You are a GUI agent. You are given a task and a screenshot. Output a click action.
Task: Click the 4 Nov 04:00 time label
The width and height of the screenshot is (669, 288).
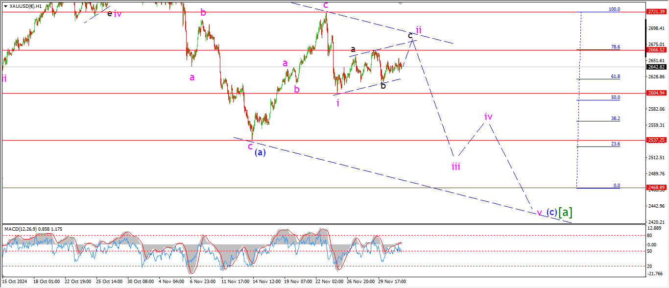click(x=171, y=282)
